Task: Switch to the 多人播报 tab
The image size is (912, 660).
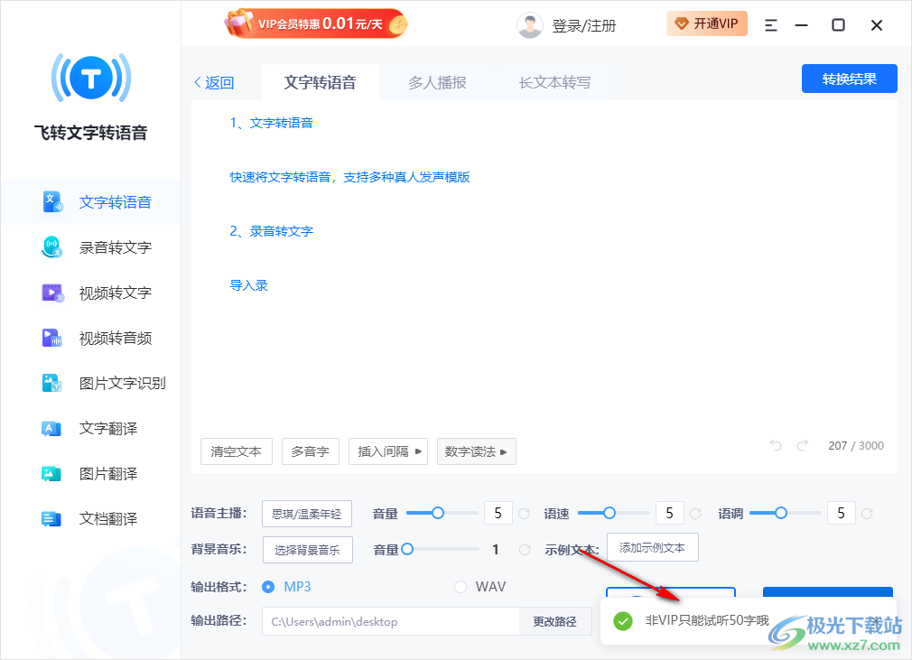Action: 437,82
